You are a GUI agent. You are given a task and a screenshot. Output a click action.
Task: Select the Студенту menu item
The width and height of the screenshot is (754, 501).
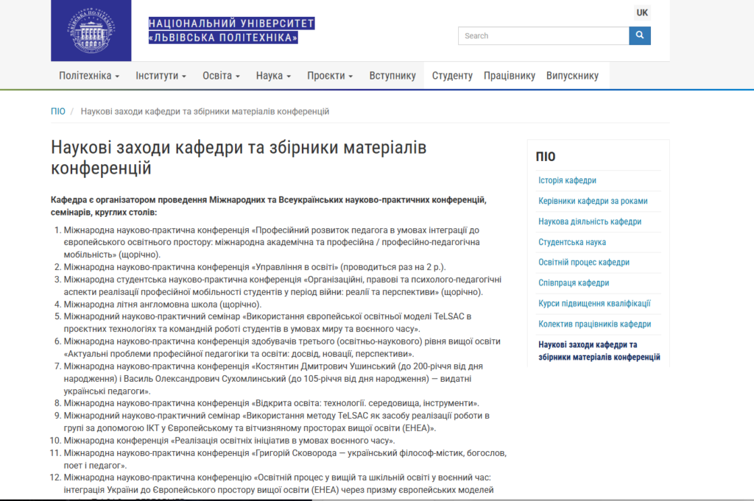(452, 76)
